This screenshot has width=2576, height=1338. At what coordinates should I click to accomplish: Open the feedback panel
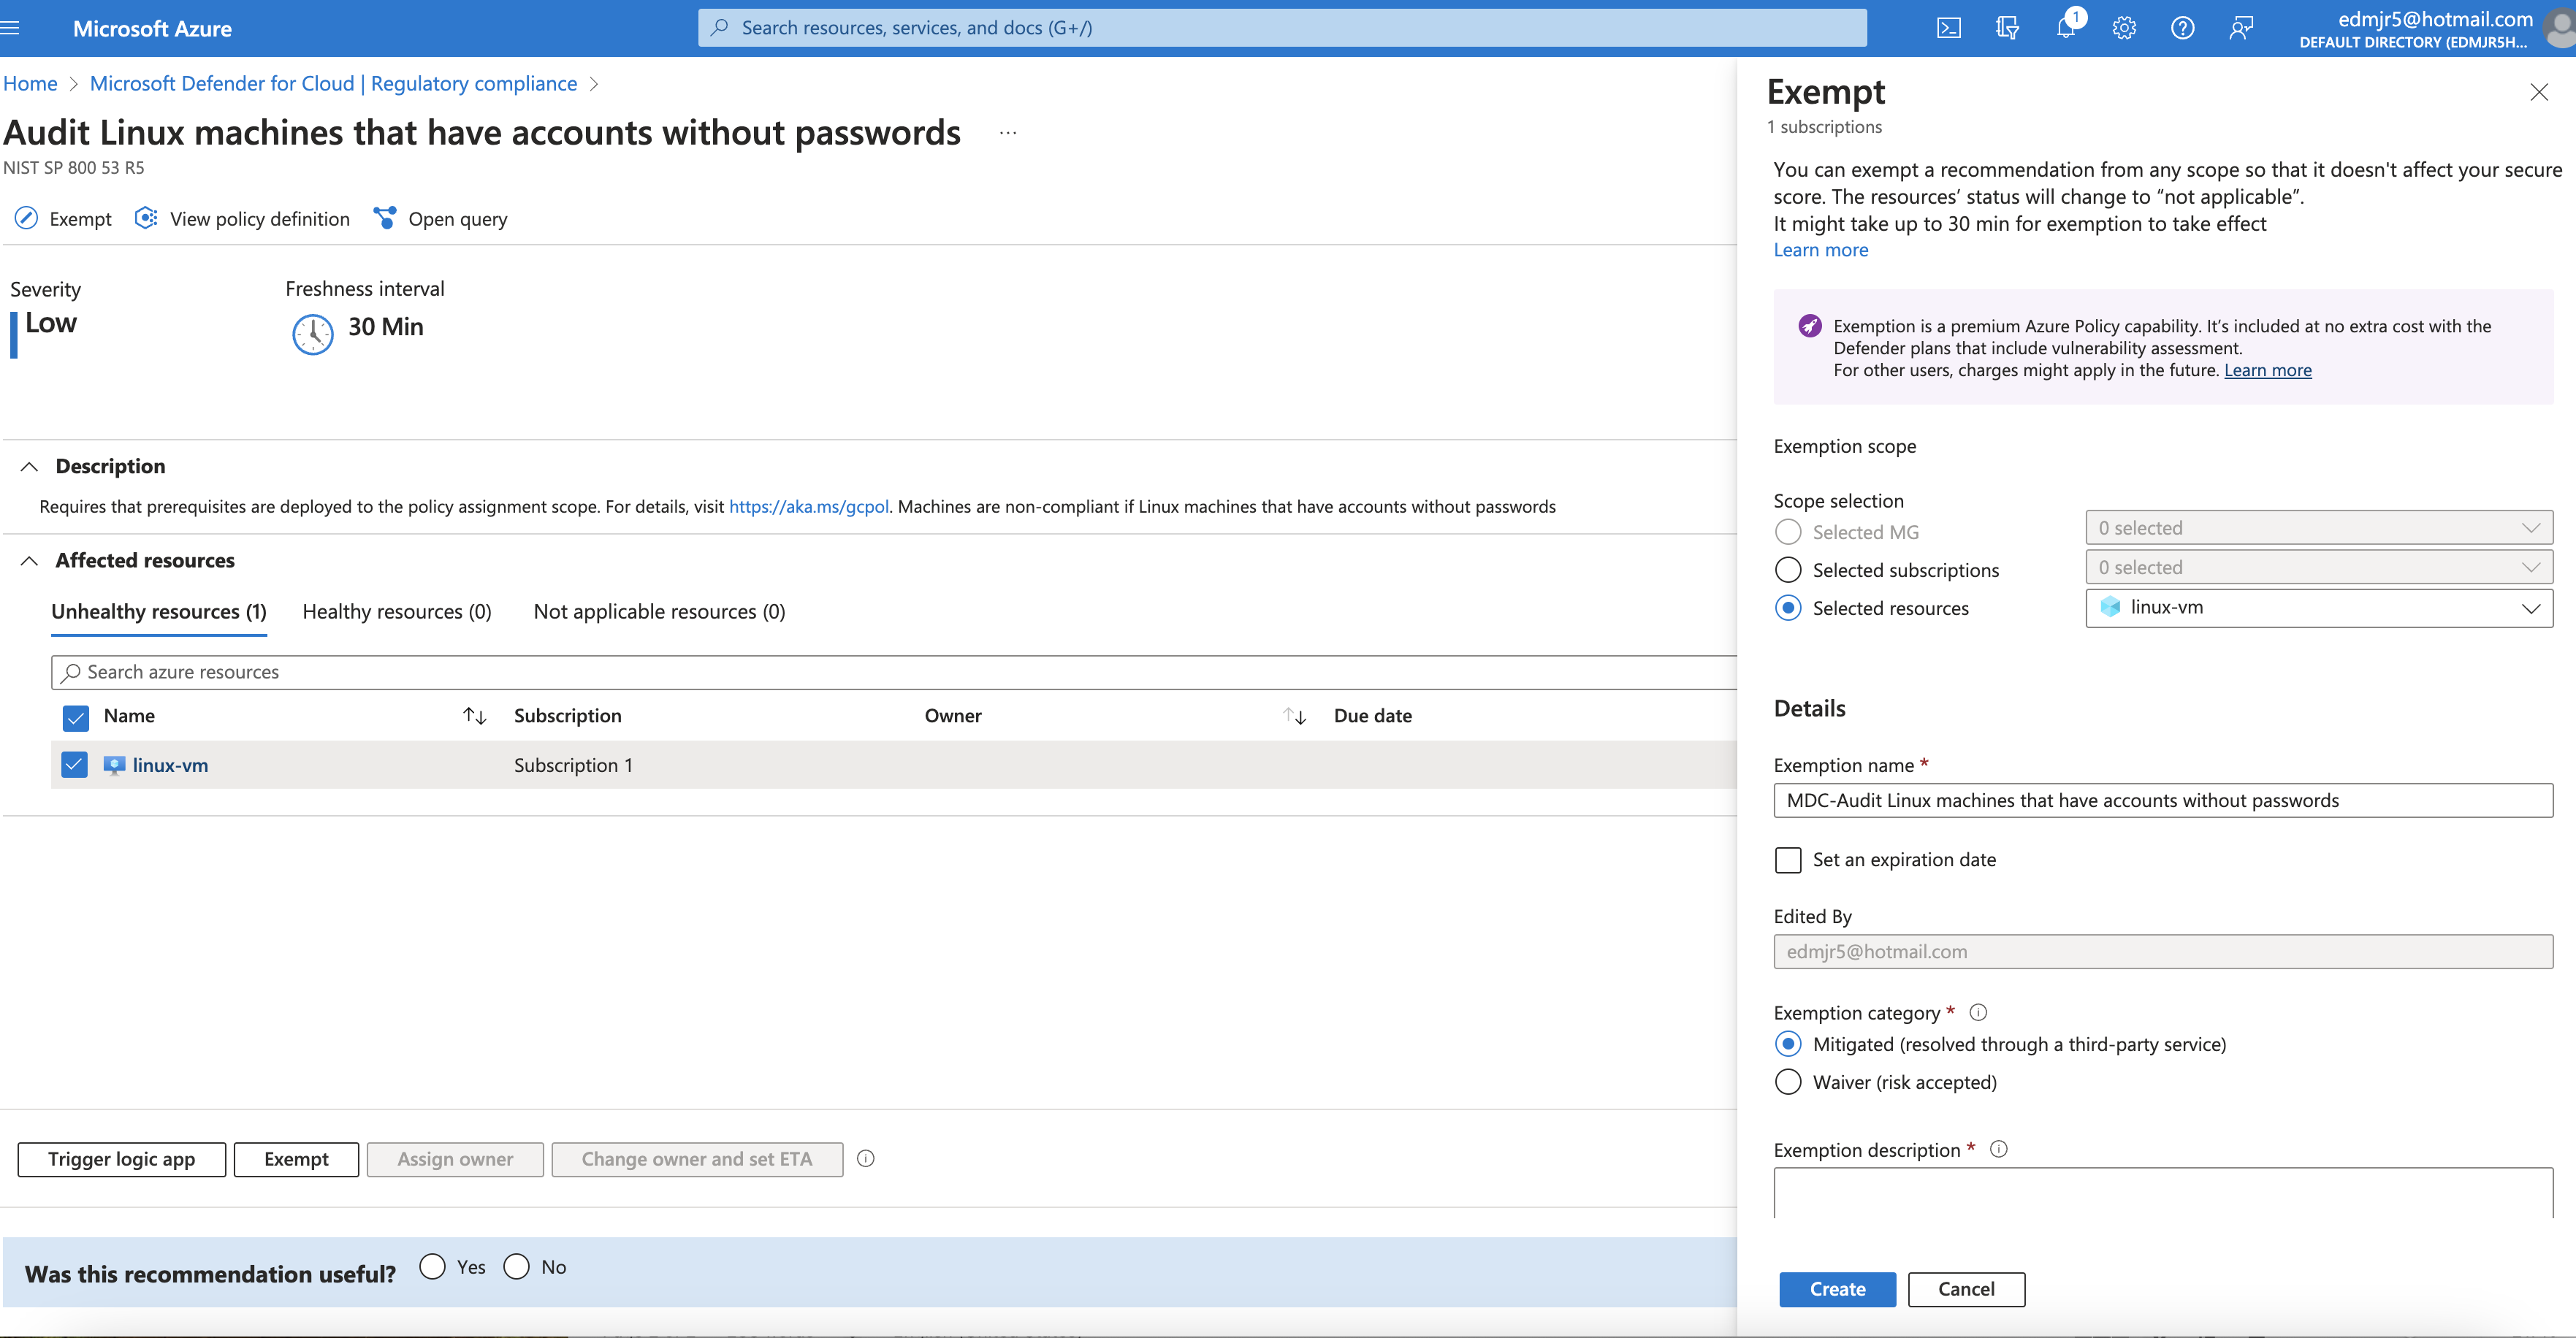coord(2241,27)
